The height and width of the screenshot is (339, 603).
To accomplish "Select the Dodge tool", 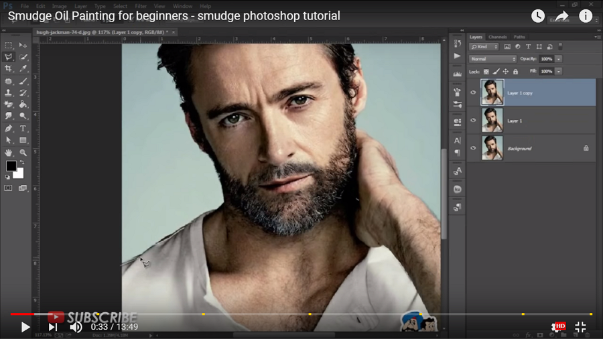I will [x=23, y=116].
